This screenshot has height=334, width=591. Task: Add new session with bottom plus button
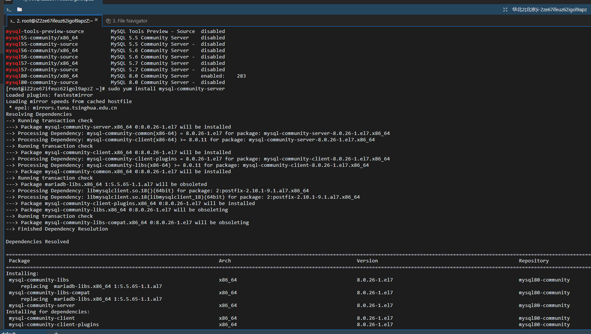tap(56, 333)
